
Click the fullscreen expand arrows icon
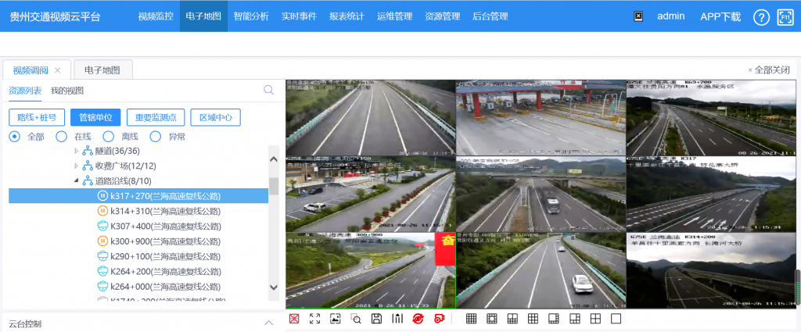tap(315, 319)
